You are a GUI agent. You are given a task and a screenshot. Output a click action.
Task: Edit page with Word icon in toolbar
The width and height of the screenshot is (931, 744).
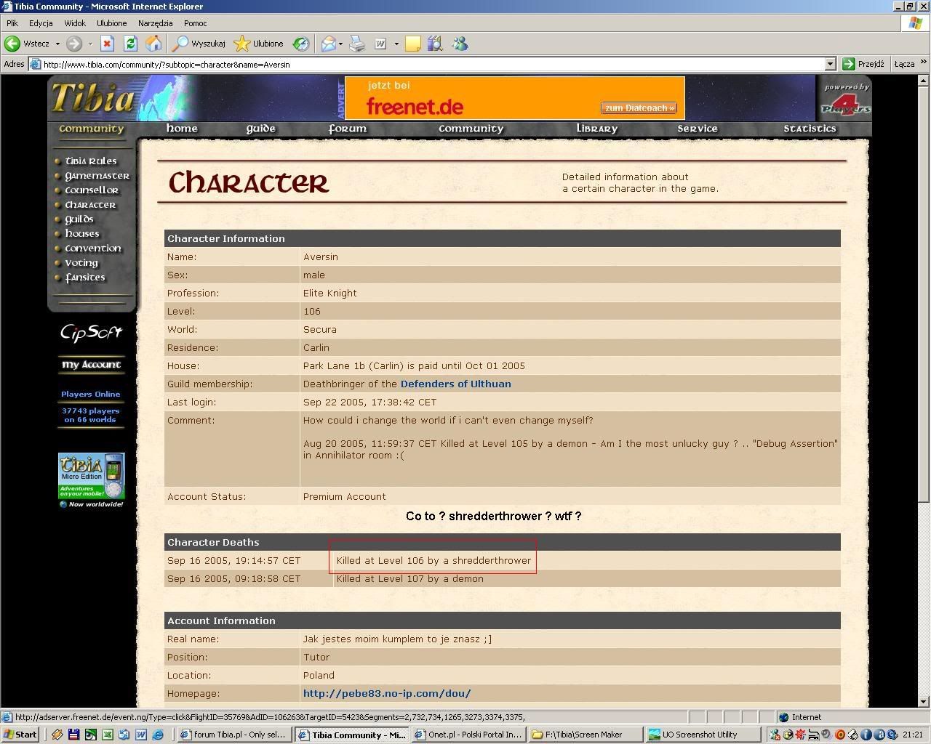(x=380, y=44)
